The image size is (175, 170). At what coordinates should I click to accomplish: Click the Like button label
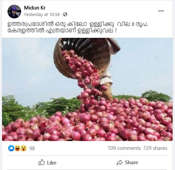coord(52,163)
